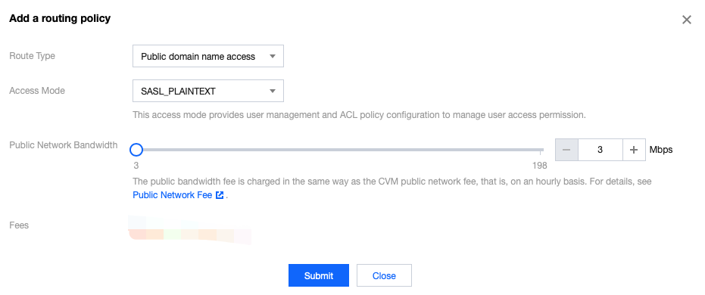Submit the routing policy
Viewport: 705px width, 295px height.
319,275
